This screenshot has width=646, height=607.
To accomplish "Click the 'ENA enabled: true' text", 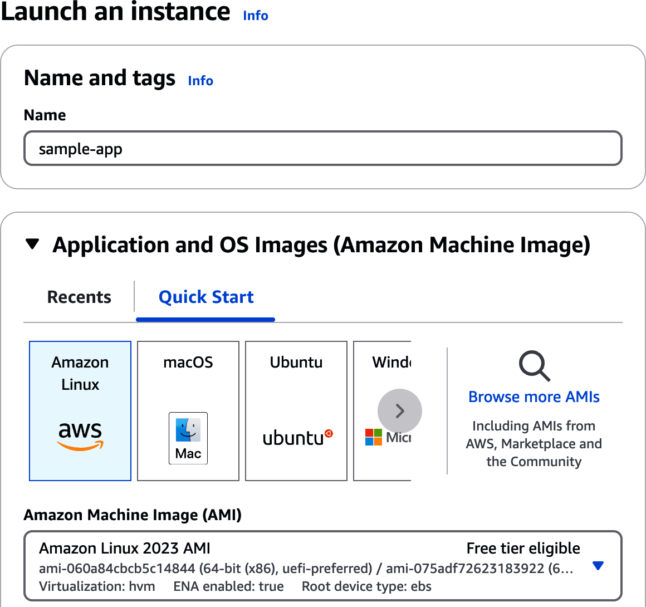I will coord(228,586).
